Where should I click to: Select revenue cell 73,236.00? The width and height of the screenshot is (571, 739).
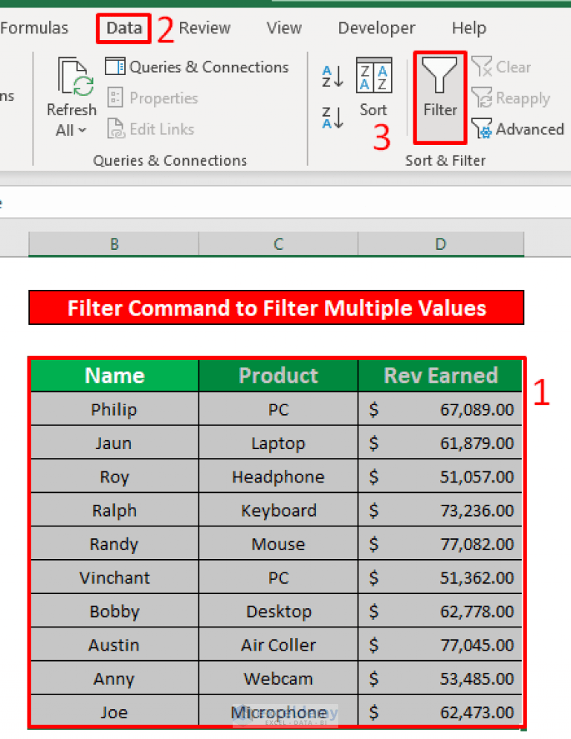440,510
